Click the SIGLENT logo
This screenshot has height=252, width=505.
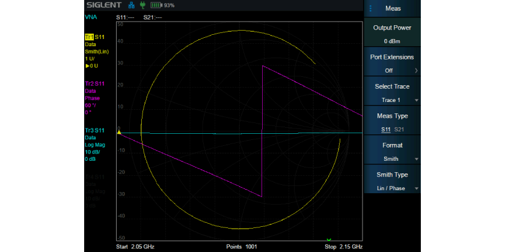pyautogui.click(x=105, y=5)
